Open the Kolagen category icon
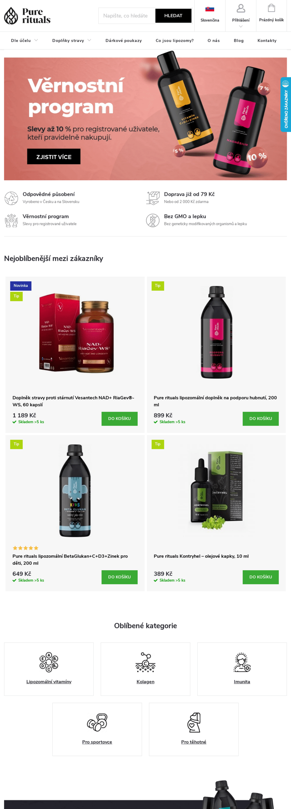The width and height of the screenshot is (291, 809). click(x=145, y=662)
